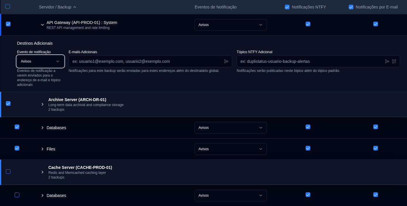Toggle the Notificações NTFY header checkbox
Viewport: 407px width, 206px height.
[x=287, y=7]
